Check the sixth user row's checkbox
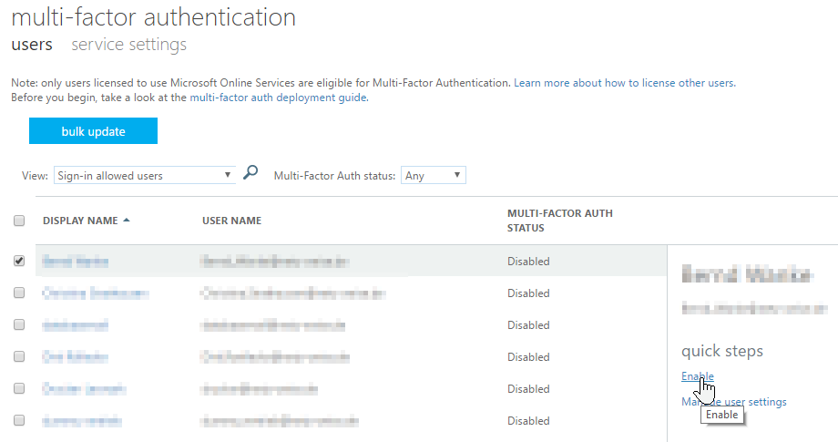This screenshot has width=838, height=442. pos(19,420)
